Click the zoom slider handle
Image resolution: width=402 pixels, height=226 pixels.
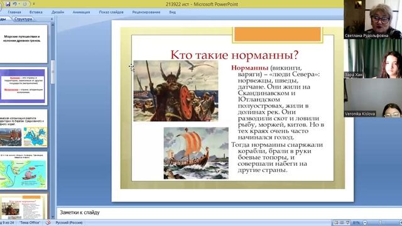click(380, 223)
